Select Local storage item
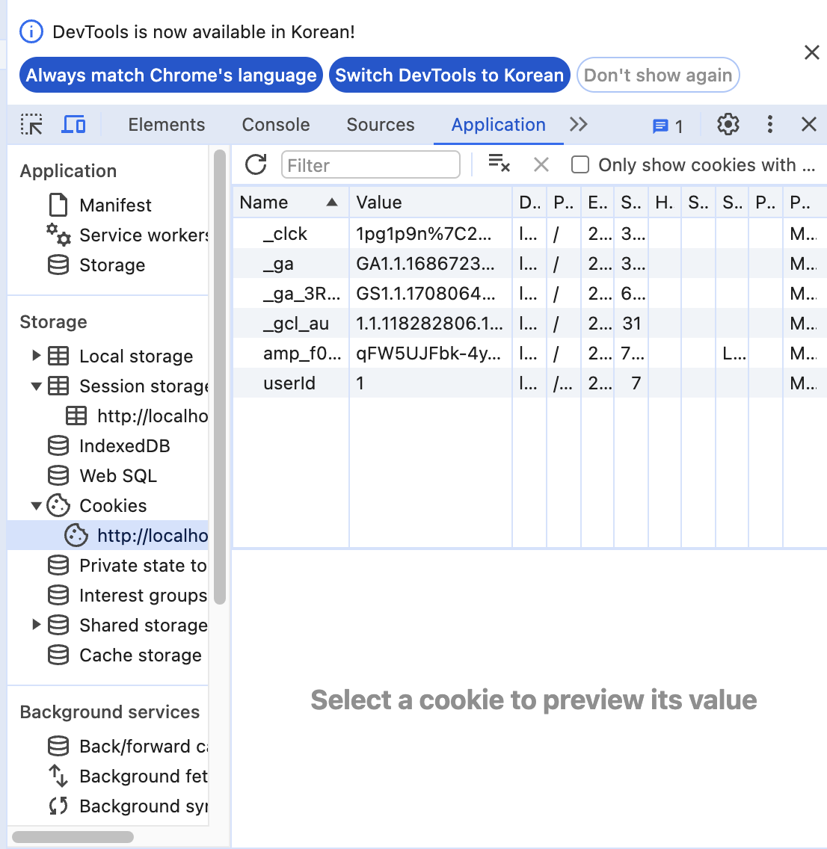Screen dimensions: 827x849 pos(108,356)
